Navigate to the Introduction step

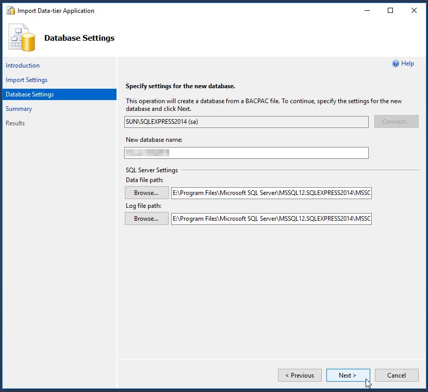pos(23,66)
